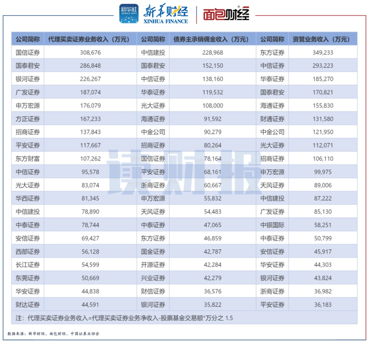Click the 财通证券 cell

[272, 119]
